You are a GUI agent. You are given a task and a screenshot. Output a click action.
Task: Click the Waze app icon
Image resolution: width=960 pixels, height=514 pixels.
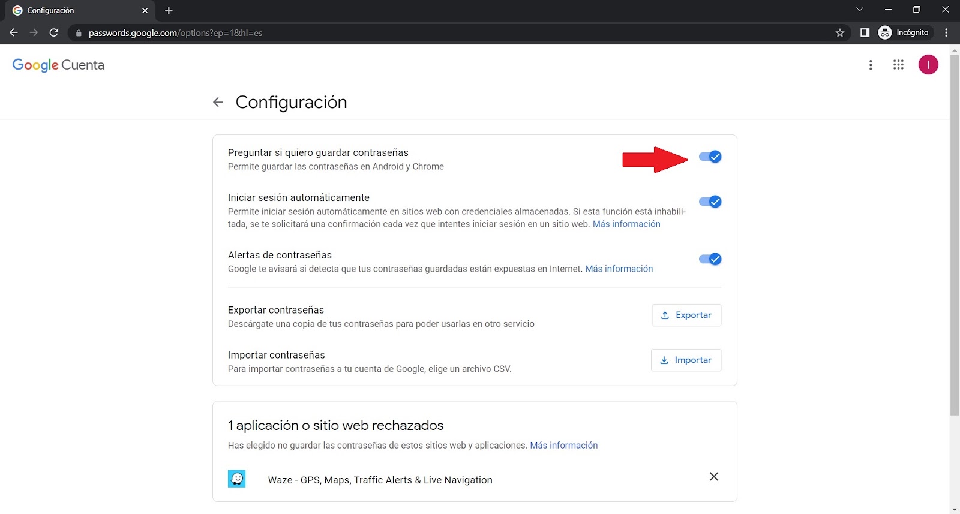point(237,479)
